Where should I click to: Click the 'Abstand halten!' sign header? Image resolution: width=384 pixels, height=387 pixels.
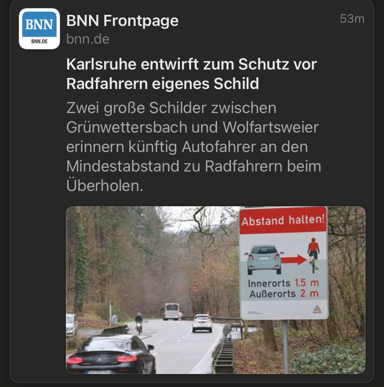coord(283,220)
